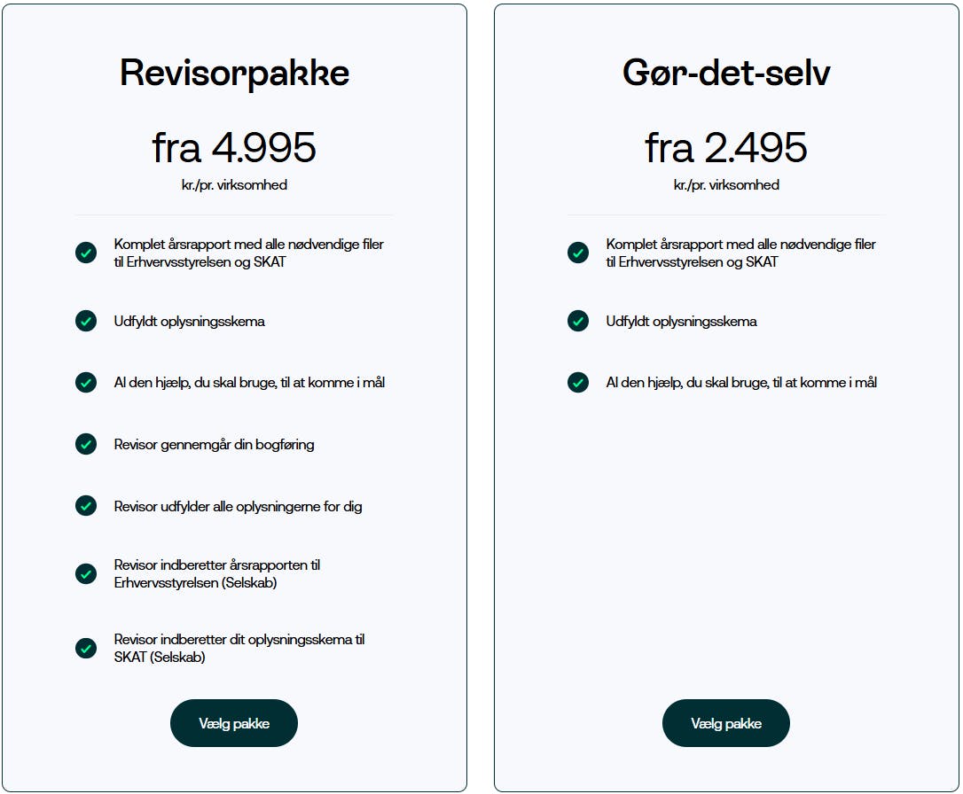The width and height of the screenshot is (963, 794).
Task: Click 'kr./pr. virksomhed' label under Revisorpakke price
Action: coord(234,185)
